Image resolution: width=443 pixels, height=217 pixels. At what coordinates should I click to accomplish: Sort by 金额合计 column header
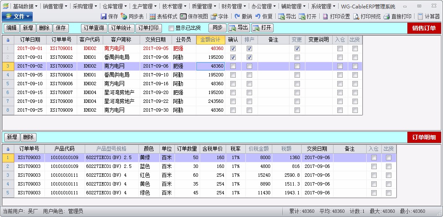coord(211,40)
